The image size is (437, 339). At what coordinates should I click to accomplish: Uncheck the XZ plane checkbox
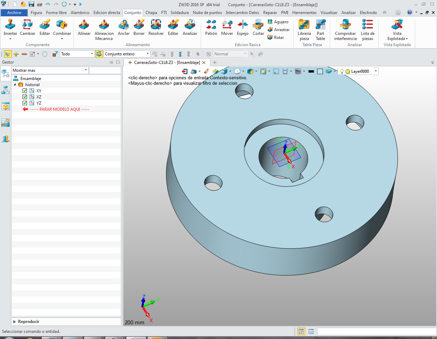pyautogui.click(x=25, y=97)
